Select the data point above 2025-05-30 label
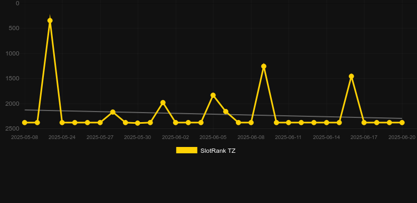The image size is (417, 203). [137, 123]
